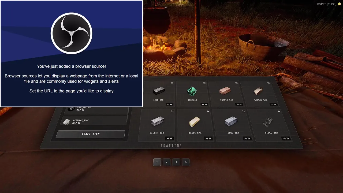The image size is (343, 193).
Task: Select the Brass Bar crafting item
Action: (195, 125)
